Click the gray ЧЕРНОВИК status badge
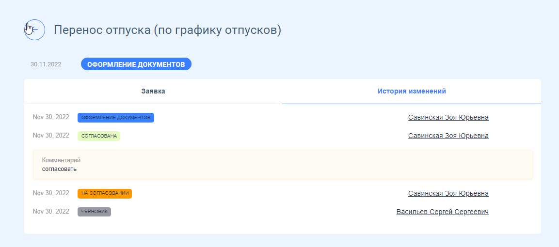The width and height of the screenshot is (559, 247). pos(94,212)
